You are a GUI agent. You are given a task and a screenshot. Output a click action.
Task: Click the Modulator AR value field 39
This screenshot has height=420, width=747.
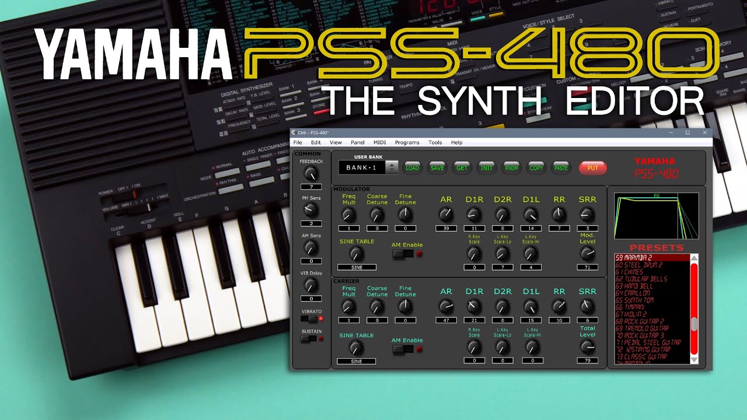446,229
